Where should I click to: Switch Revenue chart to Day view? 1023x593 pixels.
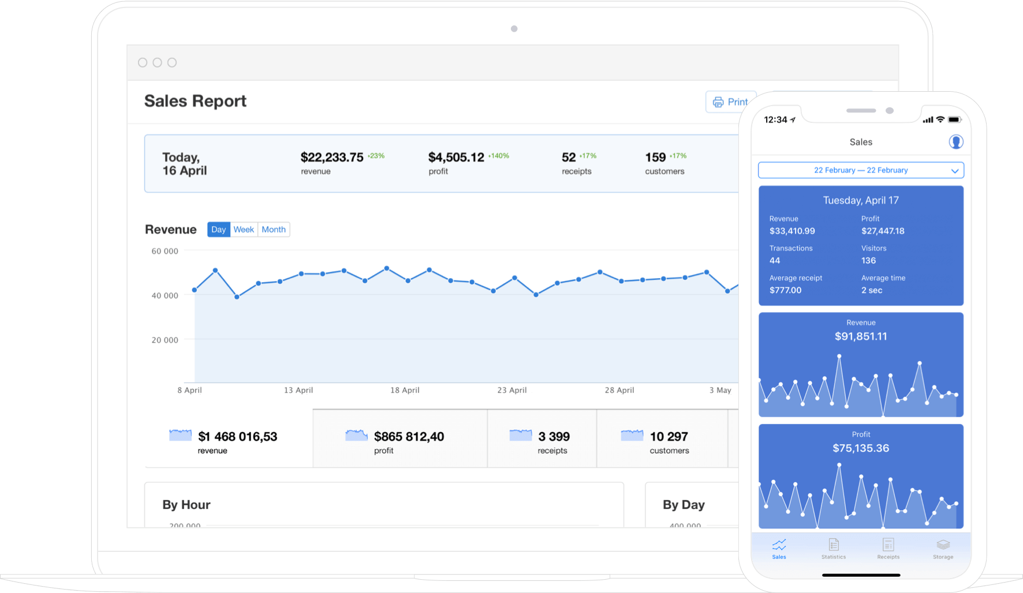pos(218,230)
